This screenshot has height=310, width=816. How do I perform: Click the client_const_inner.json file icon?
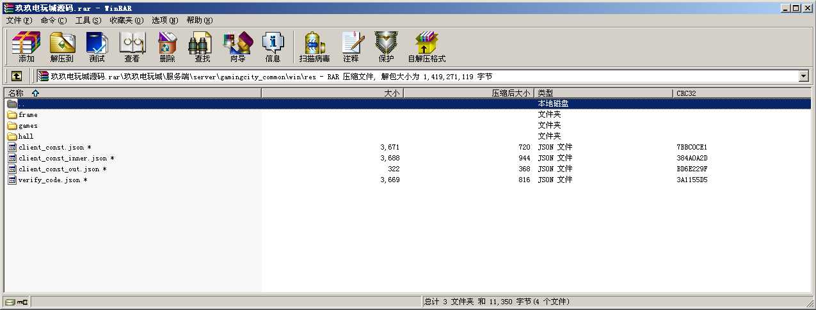click(12, 159)
